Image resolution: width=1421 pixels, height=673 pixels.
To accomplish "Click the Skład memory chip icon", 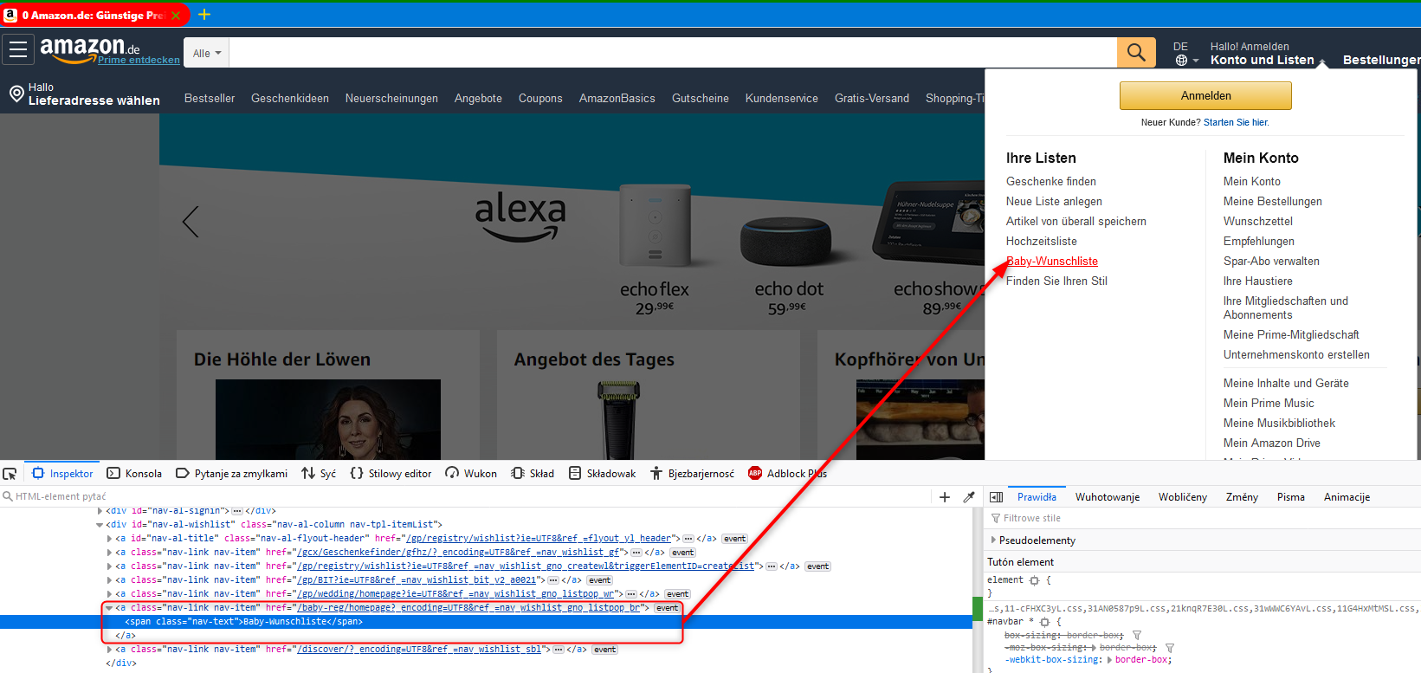I will coord(518,473).
